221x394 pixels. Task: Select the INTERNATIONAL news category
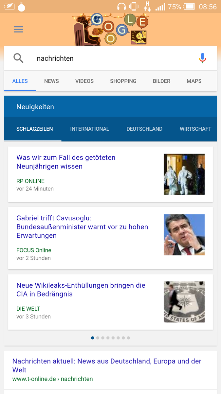(89, 129)
